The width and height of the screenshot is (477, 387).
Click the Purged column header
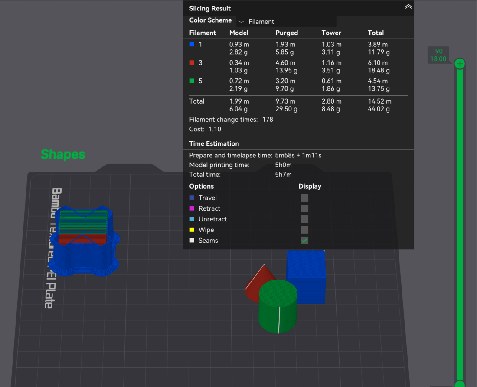coord(287,33)
